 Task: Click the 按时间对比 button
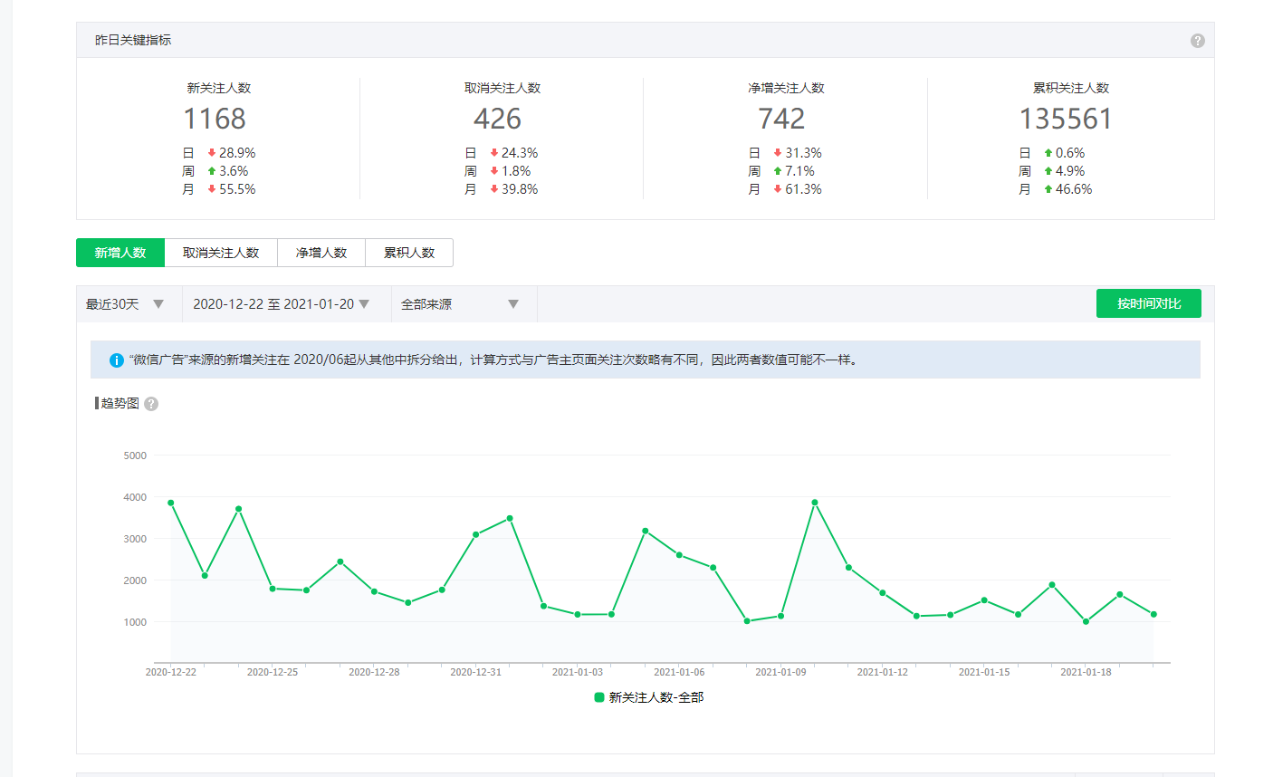1149,303
